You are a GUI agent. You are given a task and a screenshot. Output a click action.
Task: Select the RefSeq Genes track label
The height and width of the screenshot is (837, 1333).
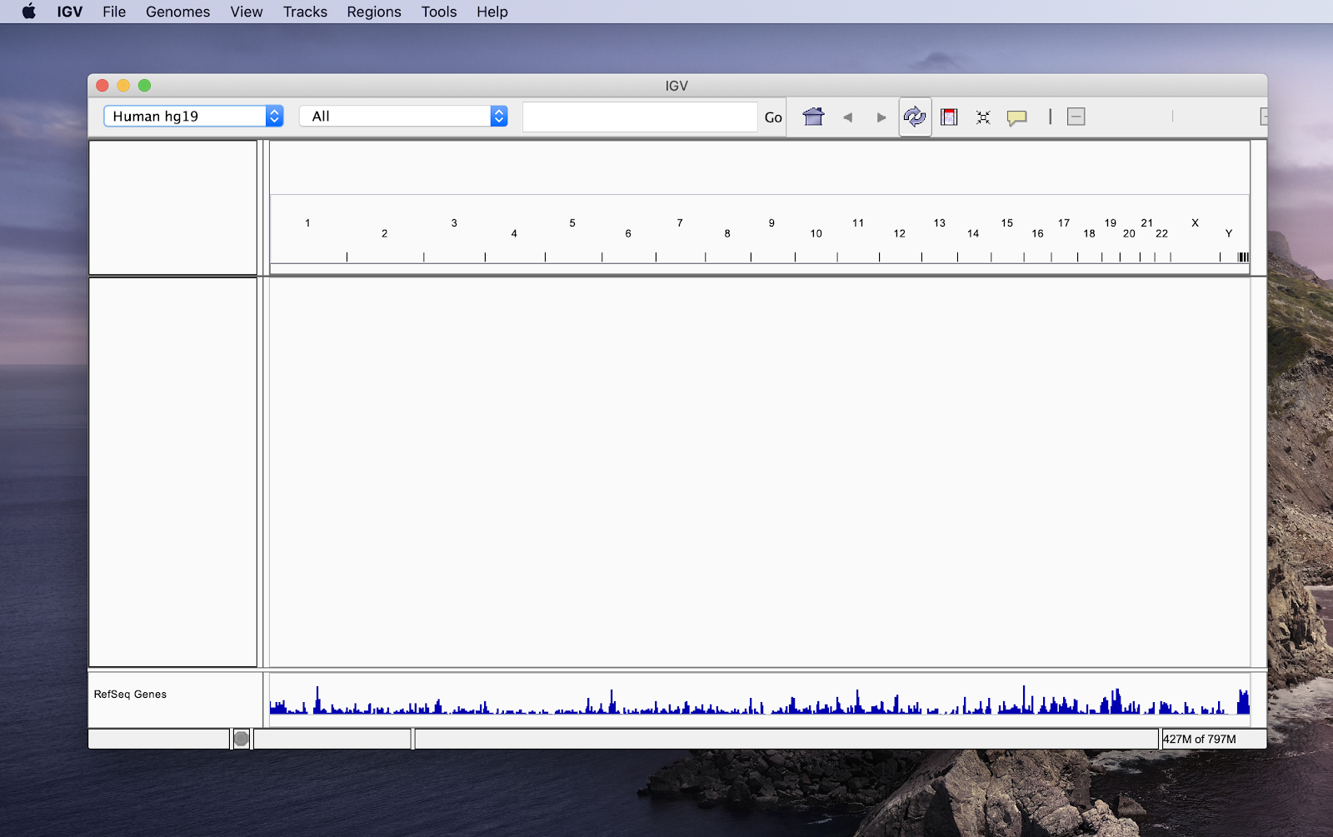(130, 695)
